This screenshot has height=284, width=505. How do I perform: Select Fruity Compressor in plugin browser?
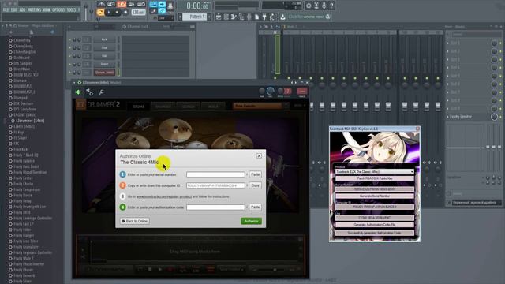click(27, 189)
